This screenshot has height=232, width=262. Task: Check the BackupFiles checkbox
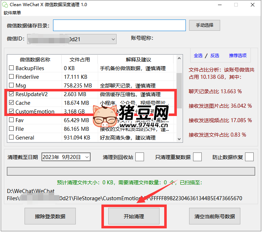pos(11,68)
